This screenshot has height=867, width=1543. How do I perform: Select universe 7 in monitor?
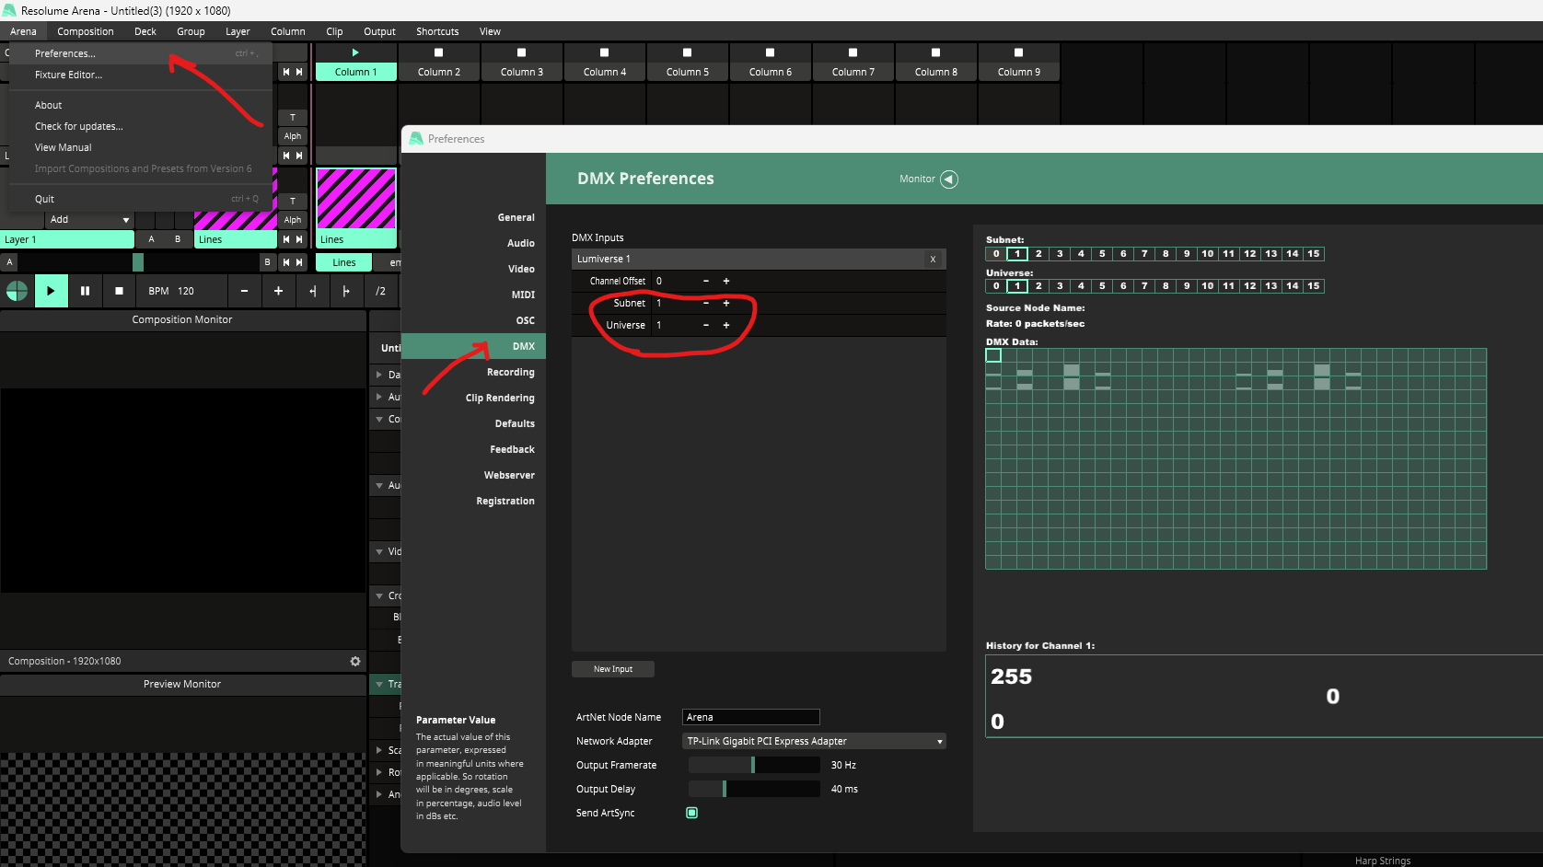(x=1144, y=286)
